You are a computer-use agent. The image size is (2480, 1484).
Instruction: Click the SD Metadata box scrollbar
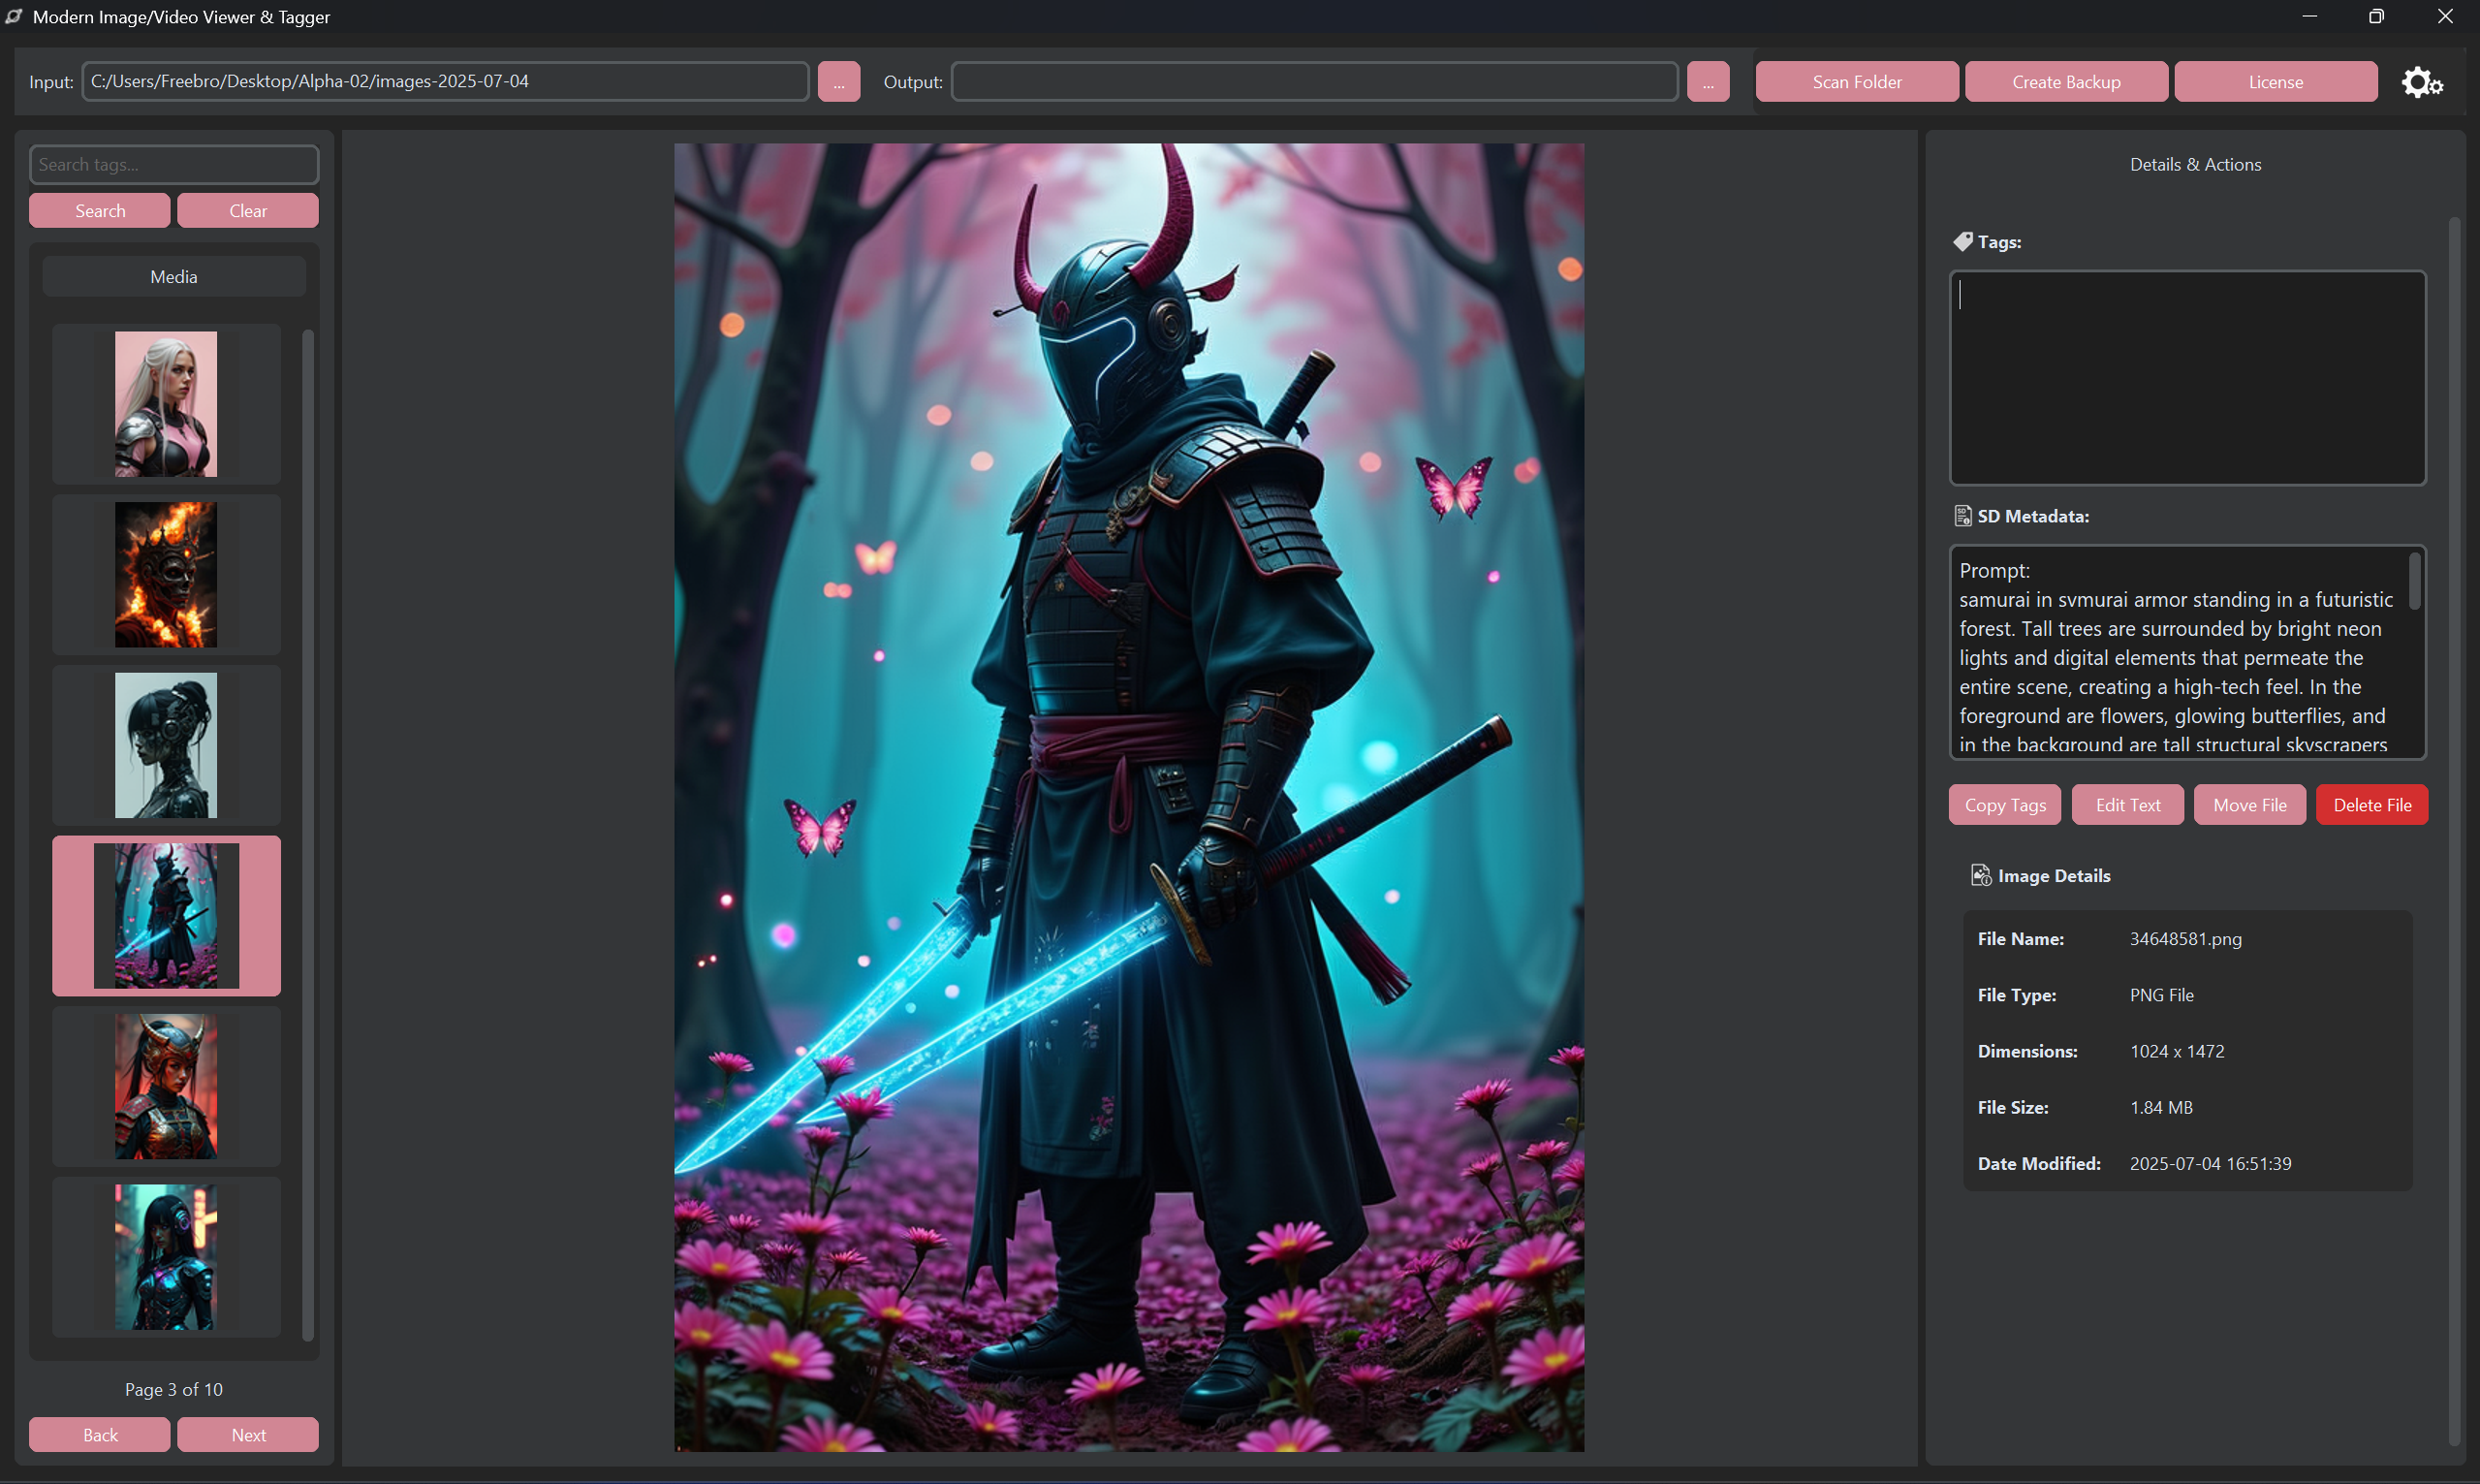click(x=2414, y=582)
